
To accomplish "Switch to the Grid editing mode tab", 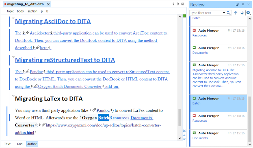I will coord(20,144).
